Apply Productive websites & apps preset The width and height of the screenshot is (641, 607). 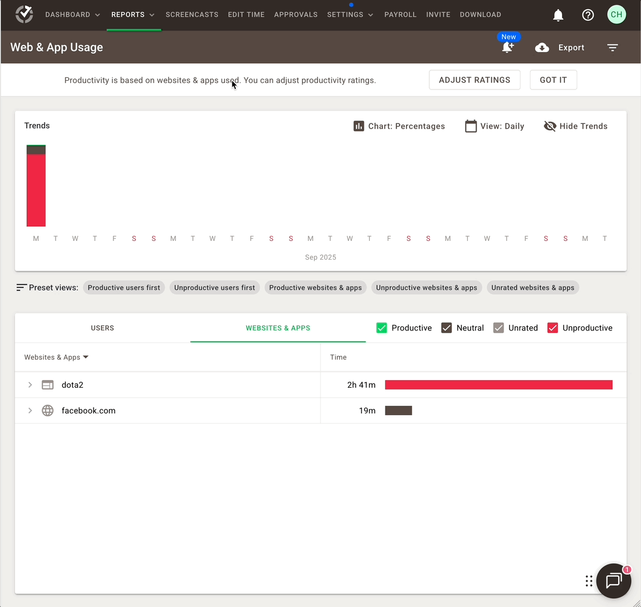click(x=316, y=287)
